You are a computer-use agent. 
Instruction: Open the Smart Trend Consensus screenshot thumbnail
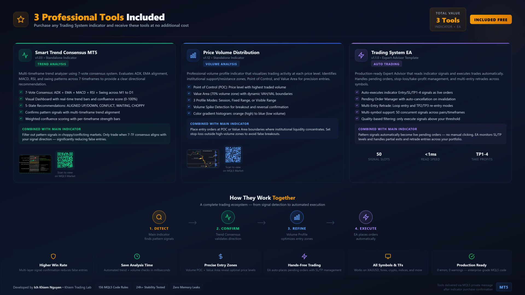click(35, 164)
